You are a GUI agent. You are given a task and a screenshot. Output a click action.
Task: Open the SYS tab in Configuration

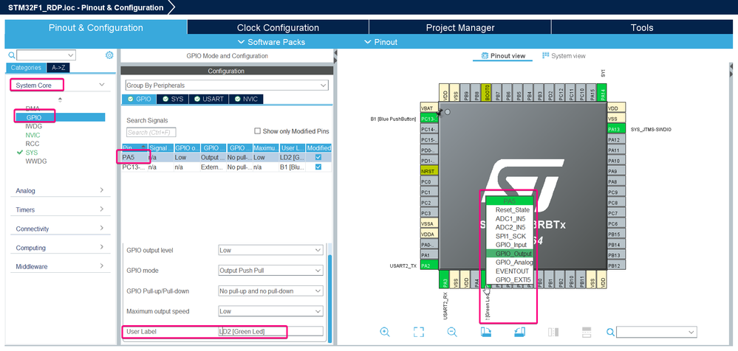tap(173, 99)
